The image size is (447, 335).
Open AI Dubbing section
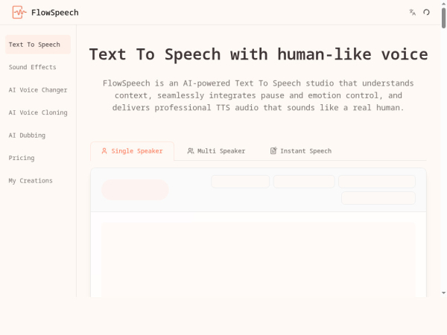pyautogui.click(x=38, y=135)
